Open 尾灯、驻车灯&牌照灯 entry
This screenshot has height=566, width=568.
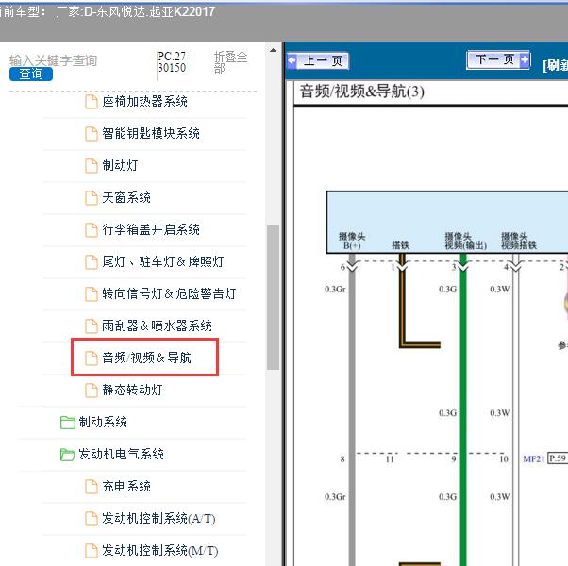coord(163,261)
